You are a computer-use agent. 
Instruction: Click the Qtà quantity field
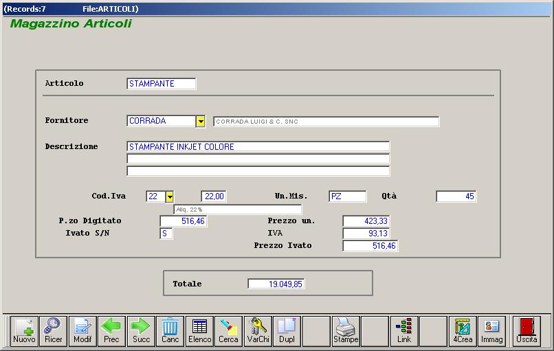(456, 196)
